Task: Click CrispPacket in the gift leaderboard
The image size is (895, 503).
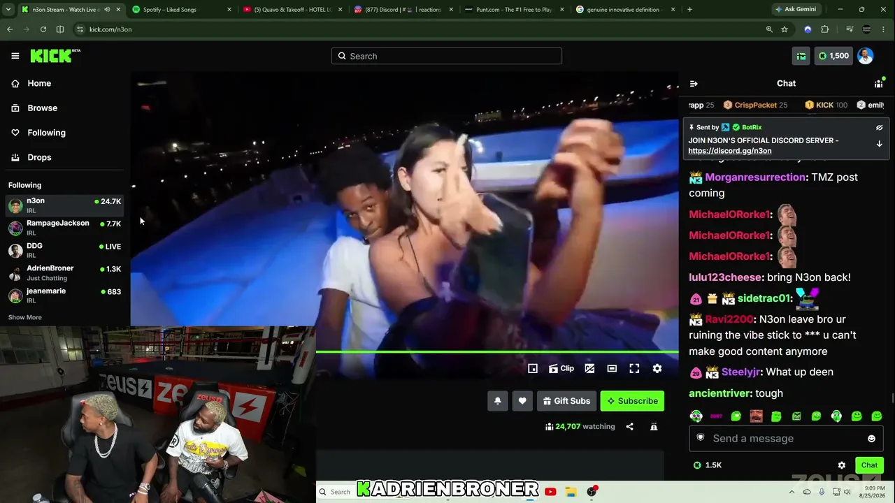Action: (x=755, y=105)
